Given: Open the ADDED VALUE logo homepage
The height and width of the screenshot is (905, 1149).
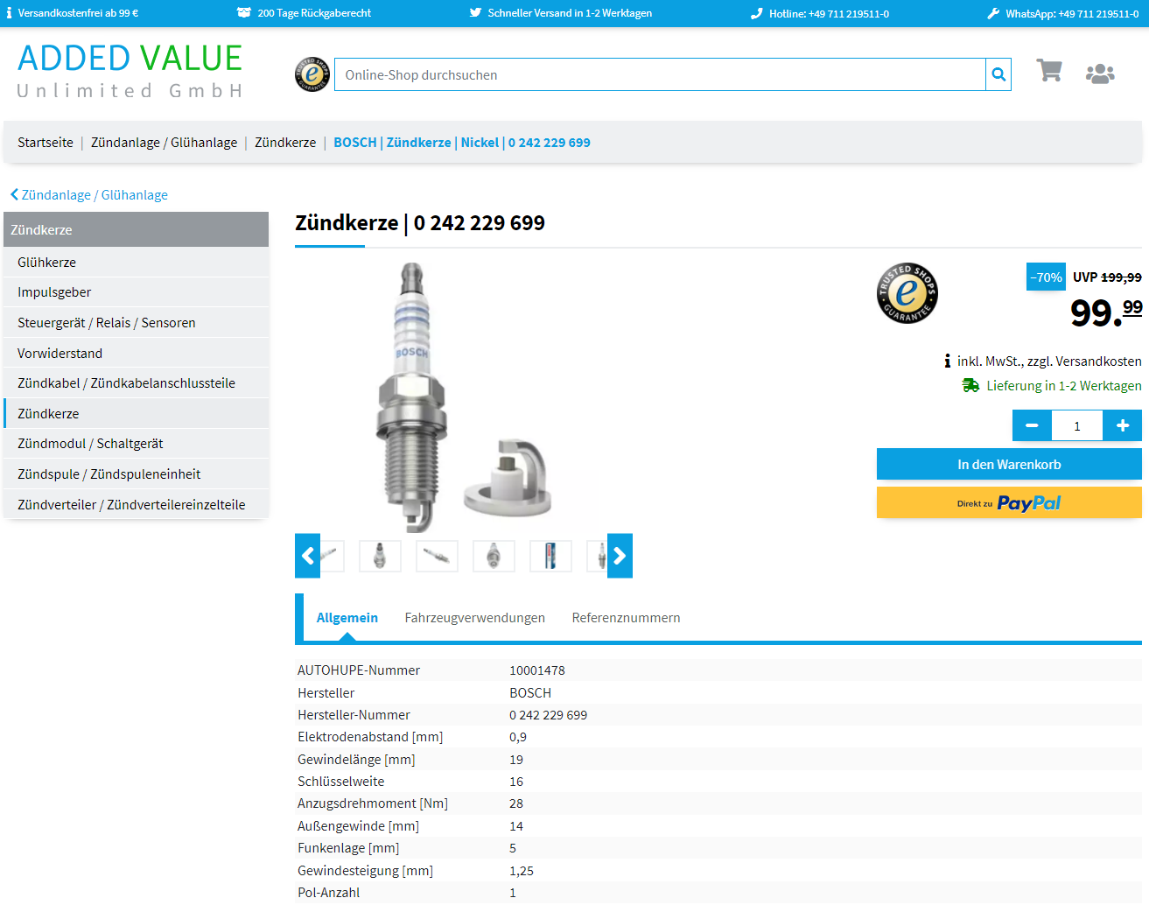Looking at the screenshot, I should tap(130, 70).
